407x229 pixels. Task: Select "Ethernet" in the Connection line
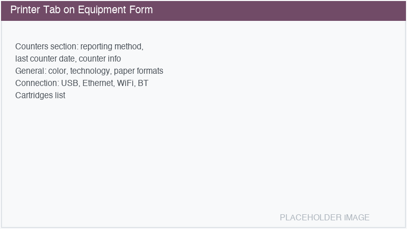pos(97,83)
